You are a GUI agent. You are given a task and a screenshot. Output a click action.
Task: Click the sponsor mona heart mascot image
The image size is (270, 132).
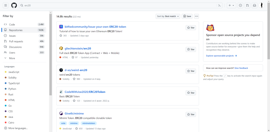pos(210,28)
